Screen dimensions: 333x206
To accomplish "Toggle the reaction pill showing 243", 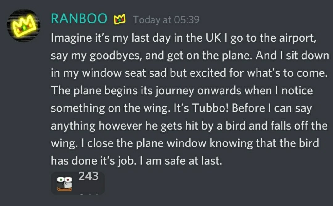I will click(x=78, y=183).
